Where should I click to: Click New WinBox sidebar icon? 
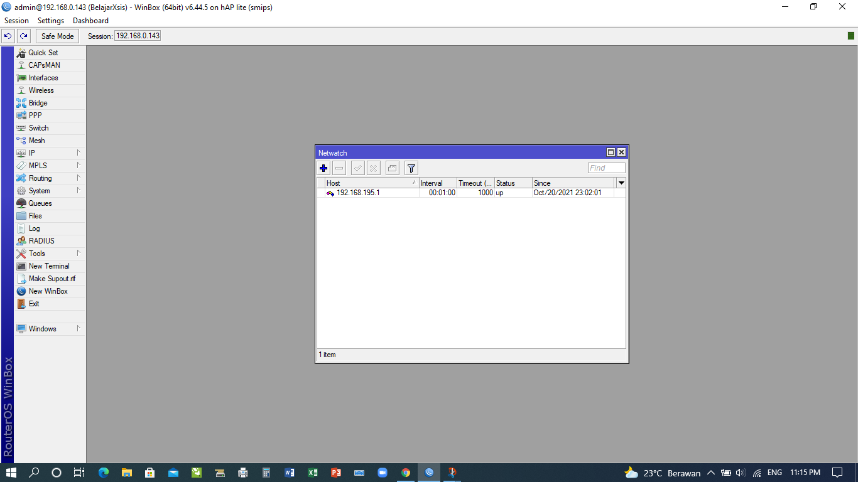[x=21, y=291]
